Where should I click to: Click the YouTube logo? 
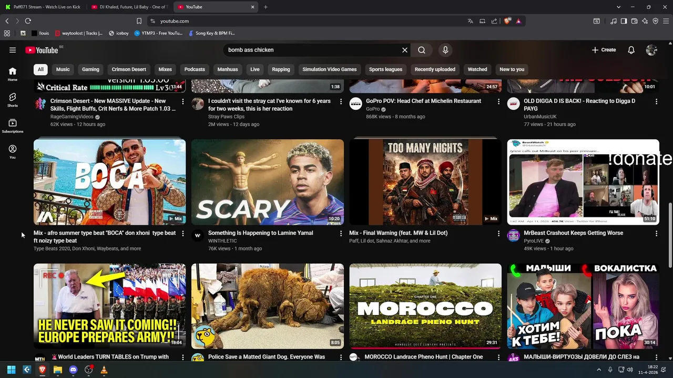42,50
